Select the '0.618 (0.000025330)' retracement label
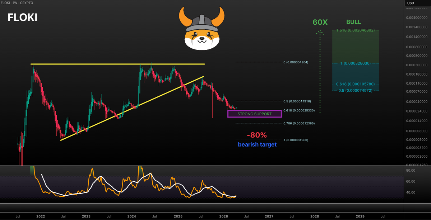 point(299,111)
